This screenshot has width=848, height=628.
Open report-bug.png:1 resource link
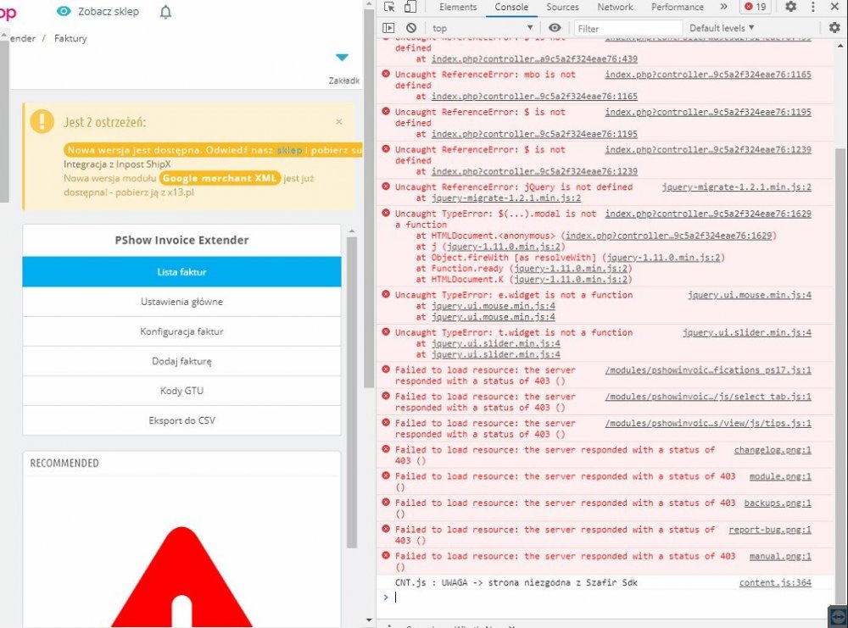(x=770, y=530)
